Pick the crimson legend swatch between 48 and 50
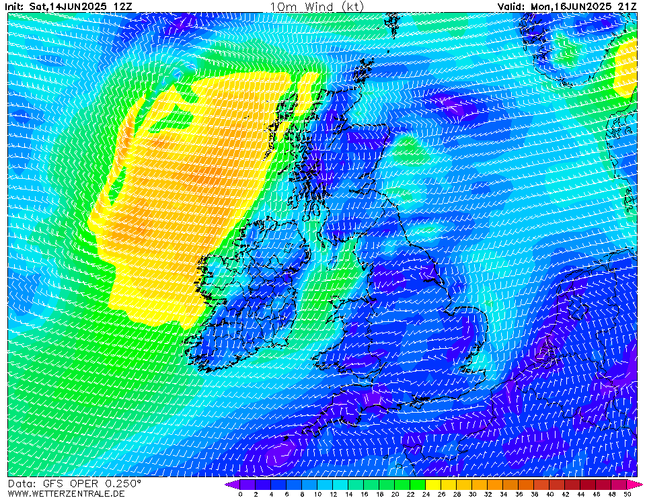The height and width of the screenshot is (498, 645). (x=619, y=484)
